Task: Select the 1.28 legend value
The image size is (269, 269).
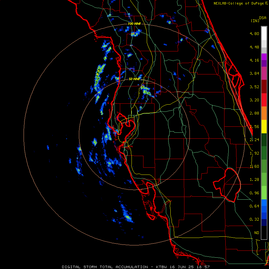Action: 254,180
